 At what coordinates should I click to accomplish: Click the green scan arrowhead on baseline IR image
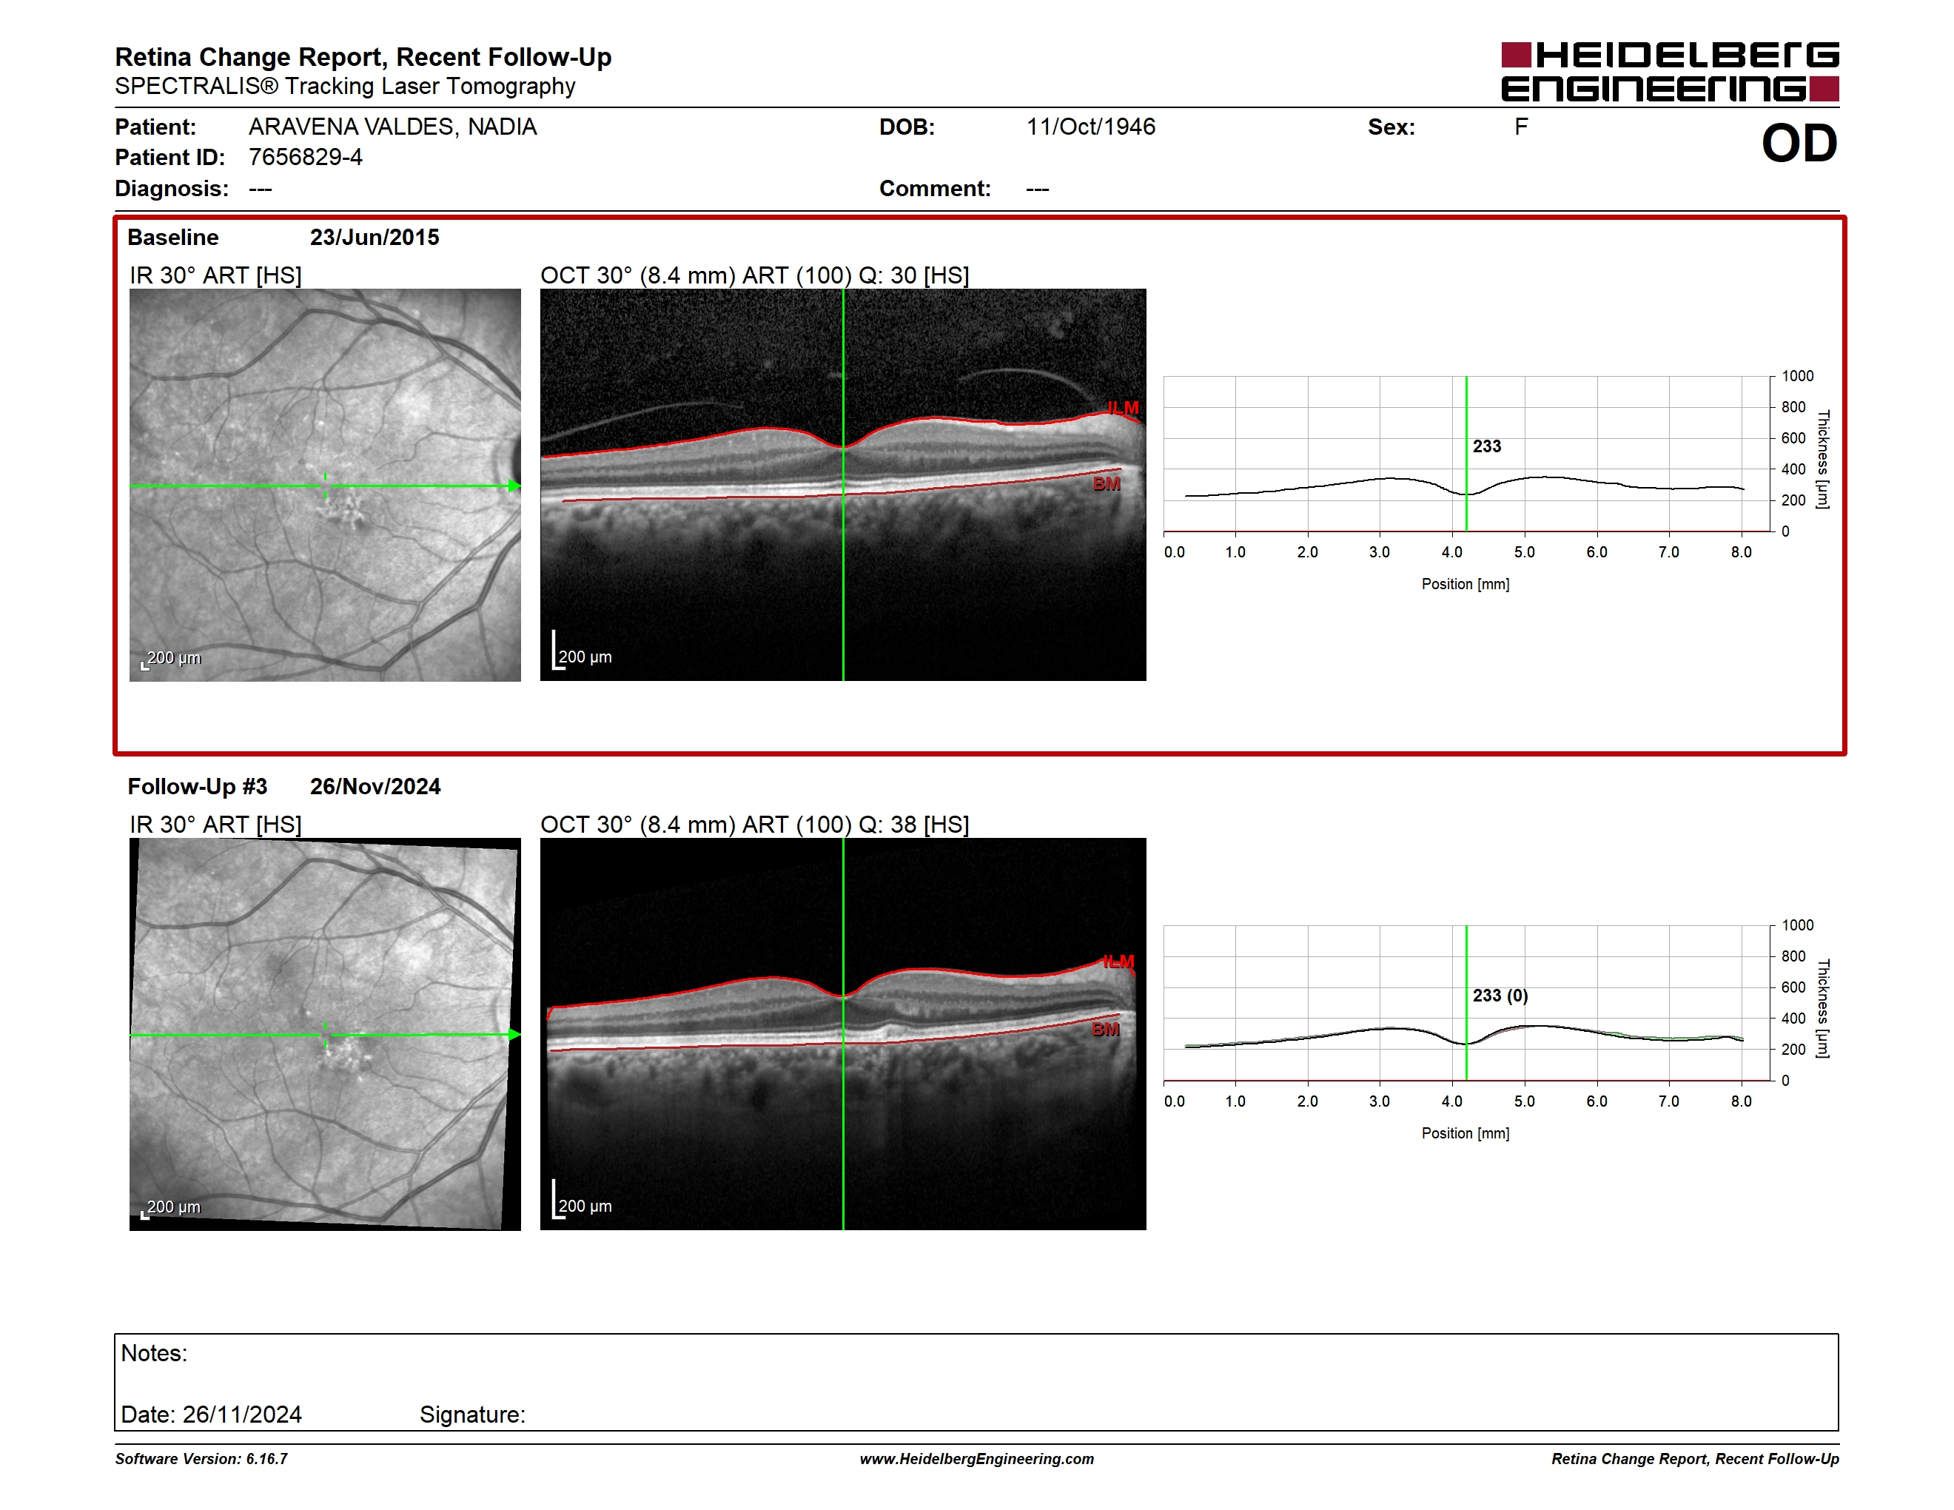[x=514, y=486]
